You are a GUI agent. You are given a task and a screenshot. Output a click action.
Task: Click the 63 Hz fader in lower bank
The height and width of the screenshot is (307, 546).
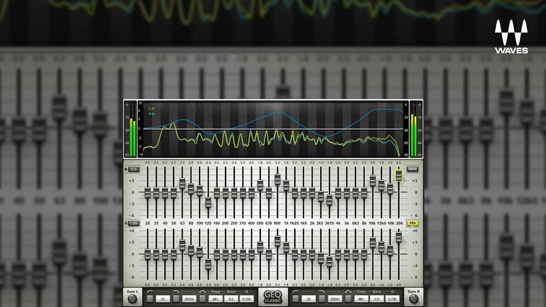182,245
